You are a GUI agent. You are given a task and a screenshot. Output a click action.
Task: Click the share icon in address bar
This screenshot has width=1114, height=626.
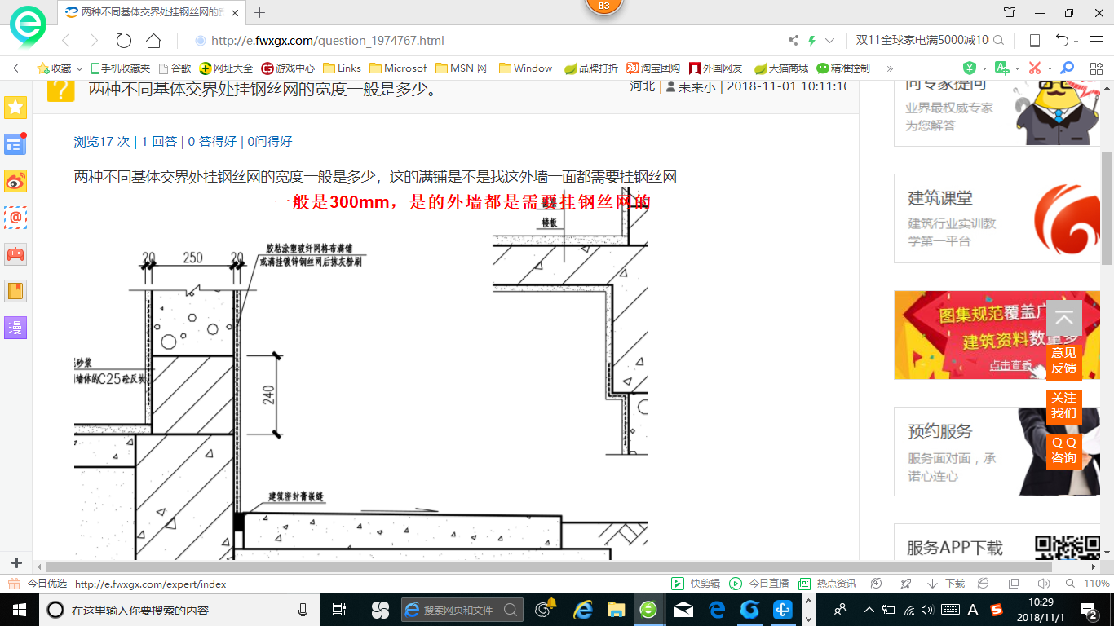click(794, 41)
